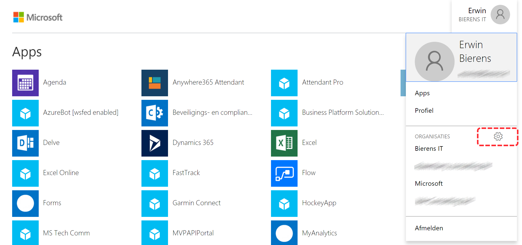The width and height of the screenshot is (522, 245).
Task: Click the ORGANISATIES section heading
Action: click(x=432, y=137)
